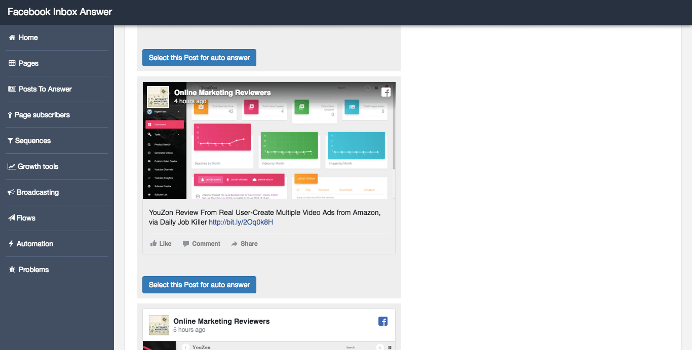Click the Facebook Inbox Answer header title
Screen dimensions: 692x350
60,12
